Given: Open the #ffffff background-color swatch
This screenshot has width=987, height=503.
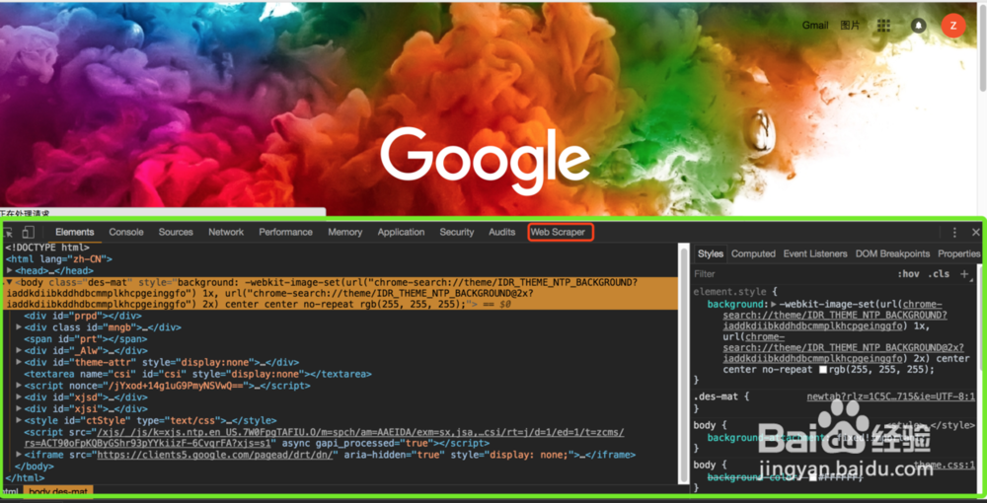Looking at the screenshot, I should (x=814, y=477).
